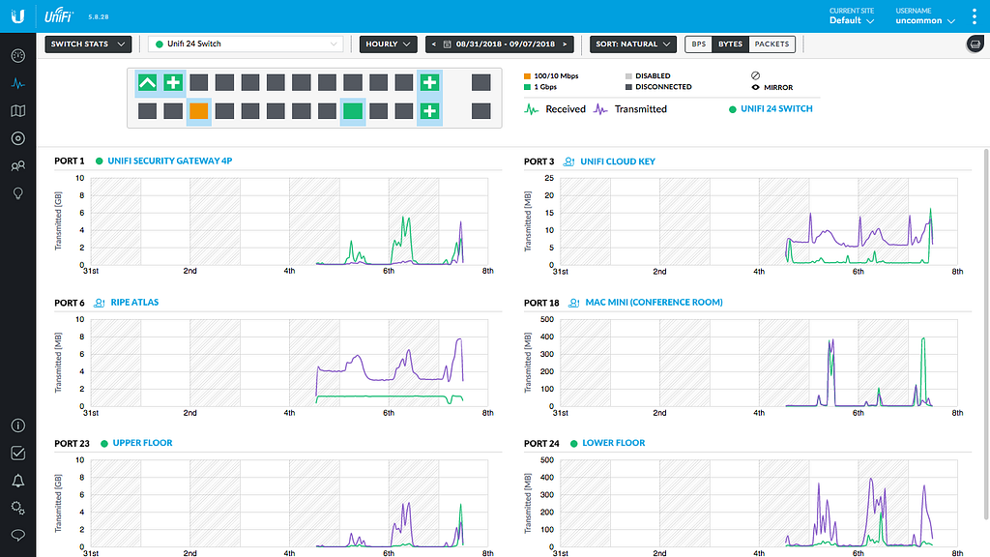Toggle the Transmitted series in legend
This screenshot has height=557, width=990.
coord(630,109)
